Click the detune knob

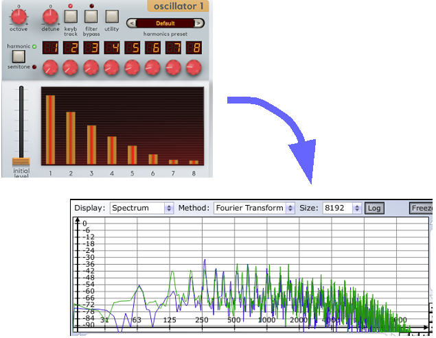(50, 16)
